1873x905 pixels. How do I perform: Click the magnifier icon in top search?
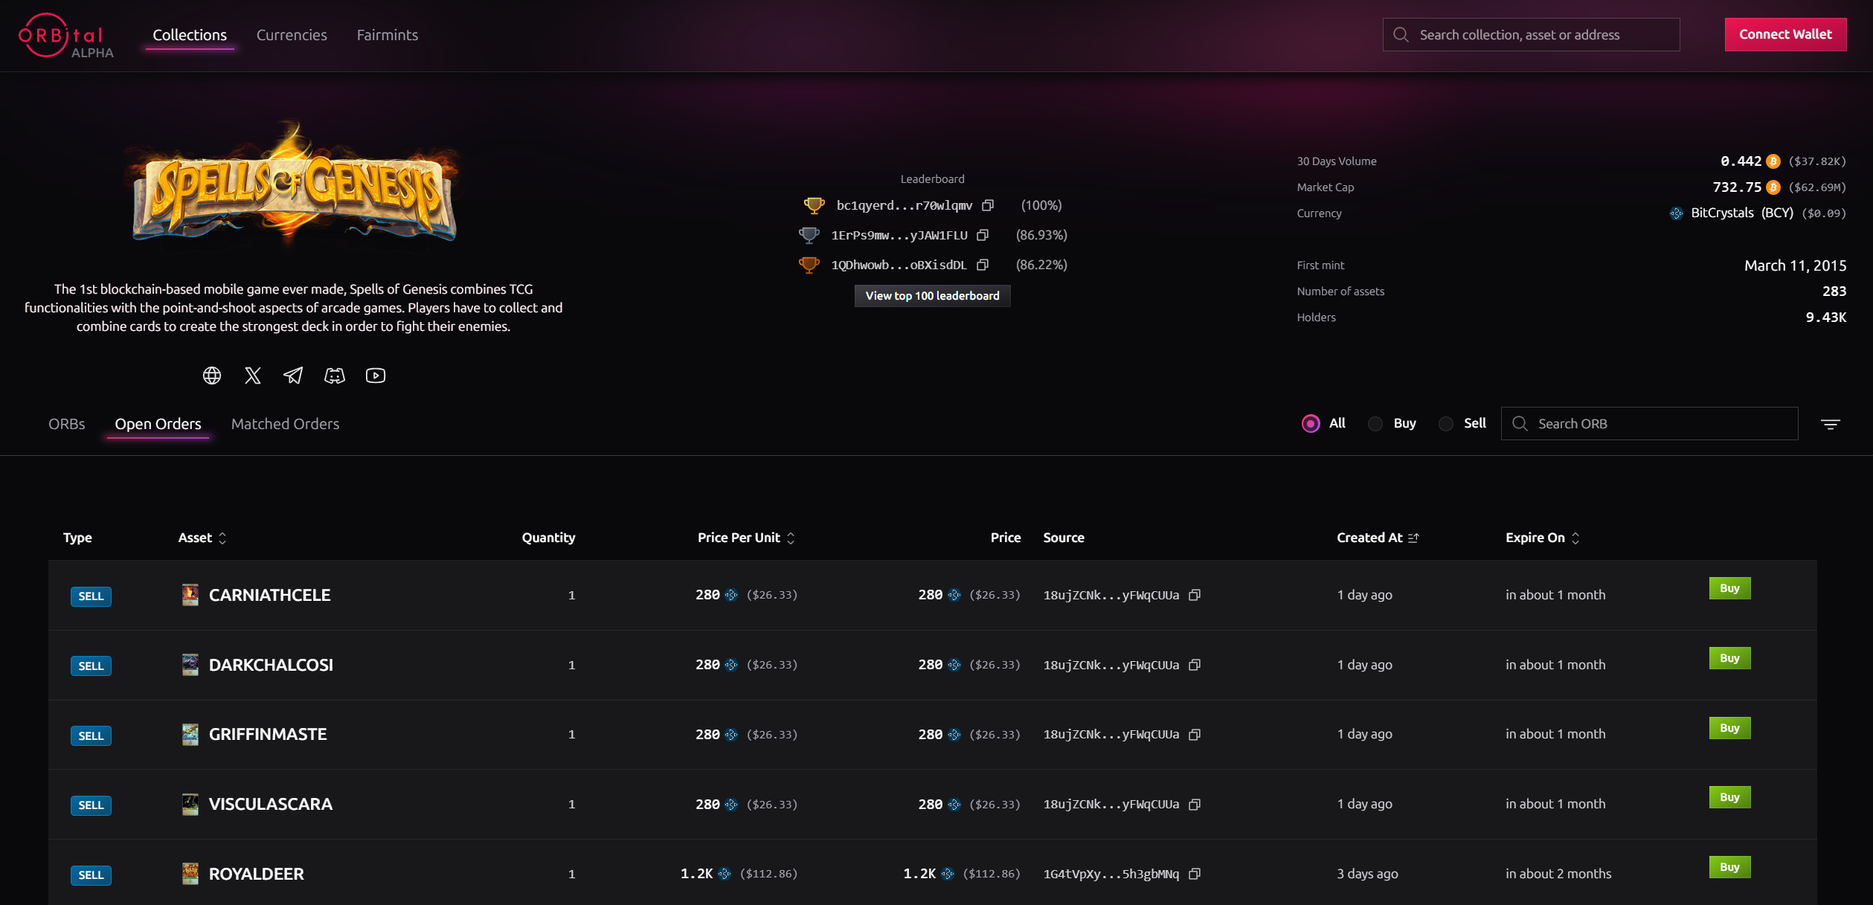tap(1401, 35)
